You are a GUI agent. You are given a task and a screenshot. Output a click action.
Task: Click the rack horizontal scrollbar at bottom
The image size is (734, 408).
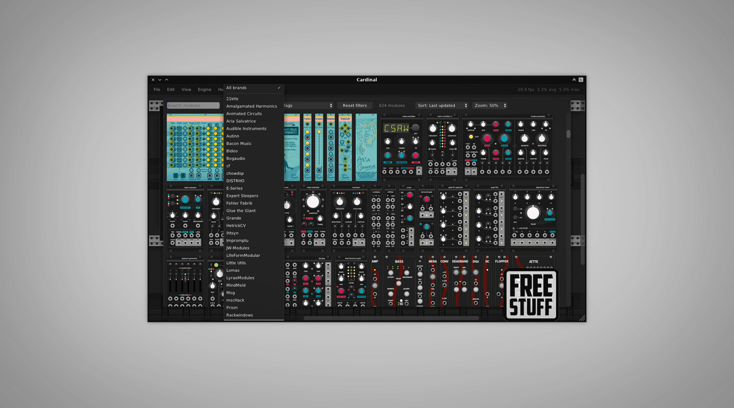click(x=391, y=318)
